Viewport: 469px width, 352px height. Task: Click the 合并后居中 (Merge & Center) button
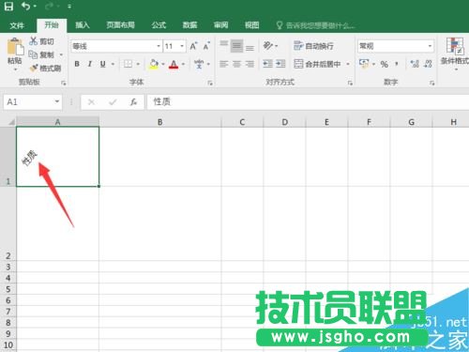318,64
